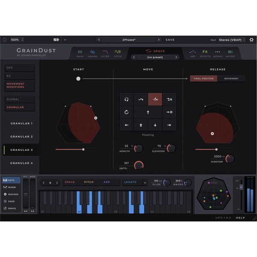Screen dimensions: 257x257
Task: Select GRANULAR 4 layer
Action: click(21, 163)
